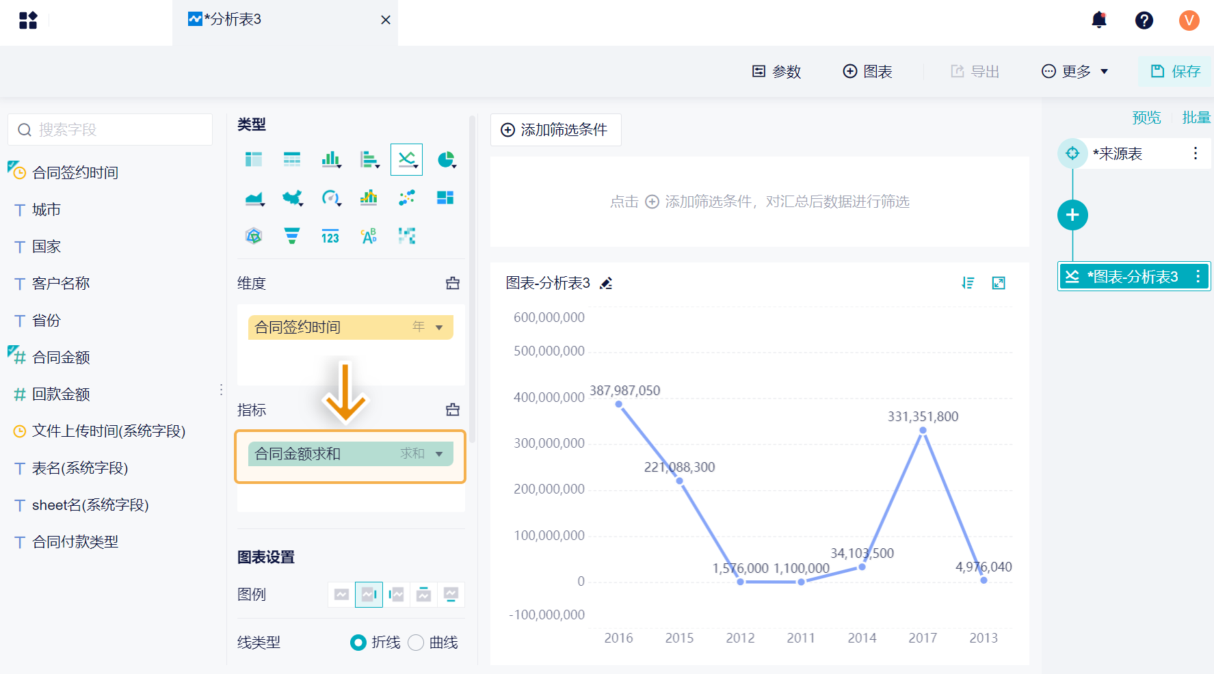Select the radar chart type icon

pyautogui.click(x=254, y=237)
